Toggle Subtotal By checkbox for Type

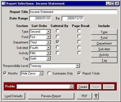point(58,31)
